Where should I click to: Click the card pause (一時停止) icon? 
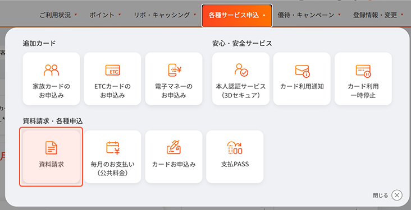pos(364,71)
